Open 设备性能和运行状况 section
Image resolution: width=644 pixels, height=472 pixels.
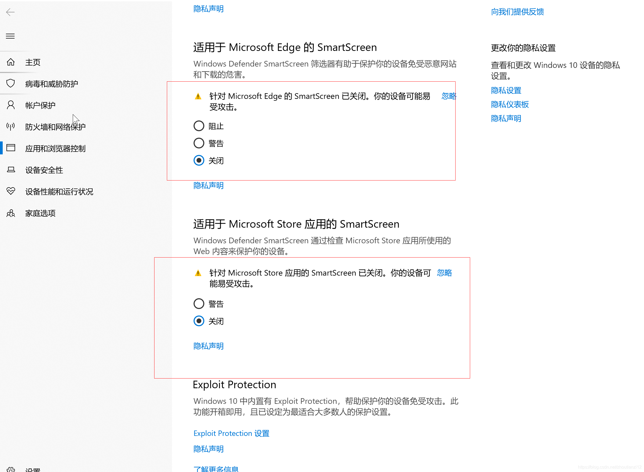[59, 192]
